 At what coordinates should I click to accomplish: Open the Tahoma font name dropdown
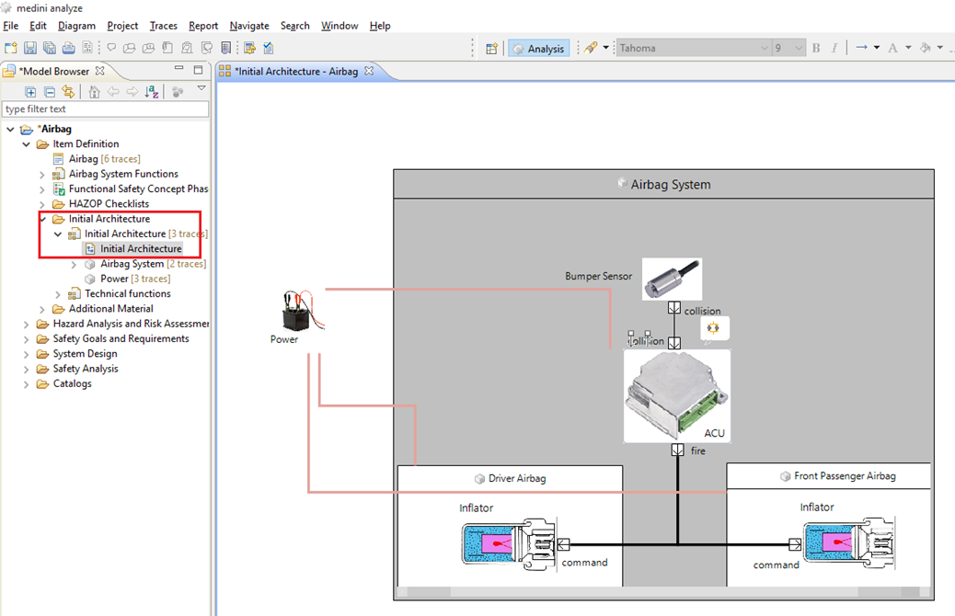pos(764,48)
